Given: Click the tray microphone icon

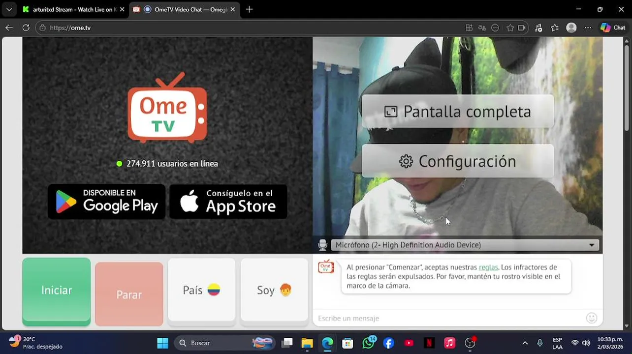Looking at the screenshot, I should pyautogui.click(x=540, y=343).
